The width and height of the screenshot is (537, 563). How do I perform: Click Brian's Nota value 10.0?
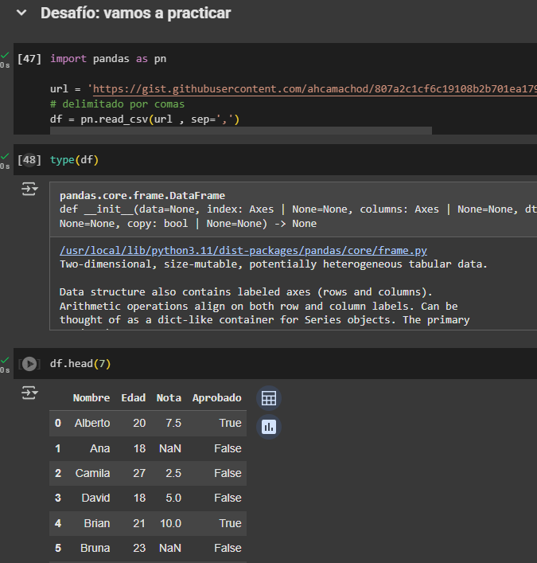click(171, 523)
